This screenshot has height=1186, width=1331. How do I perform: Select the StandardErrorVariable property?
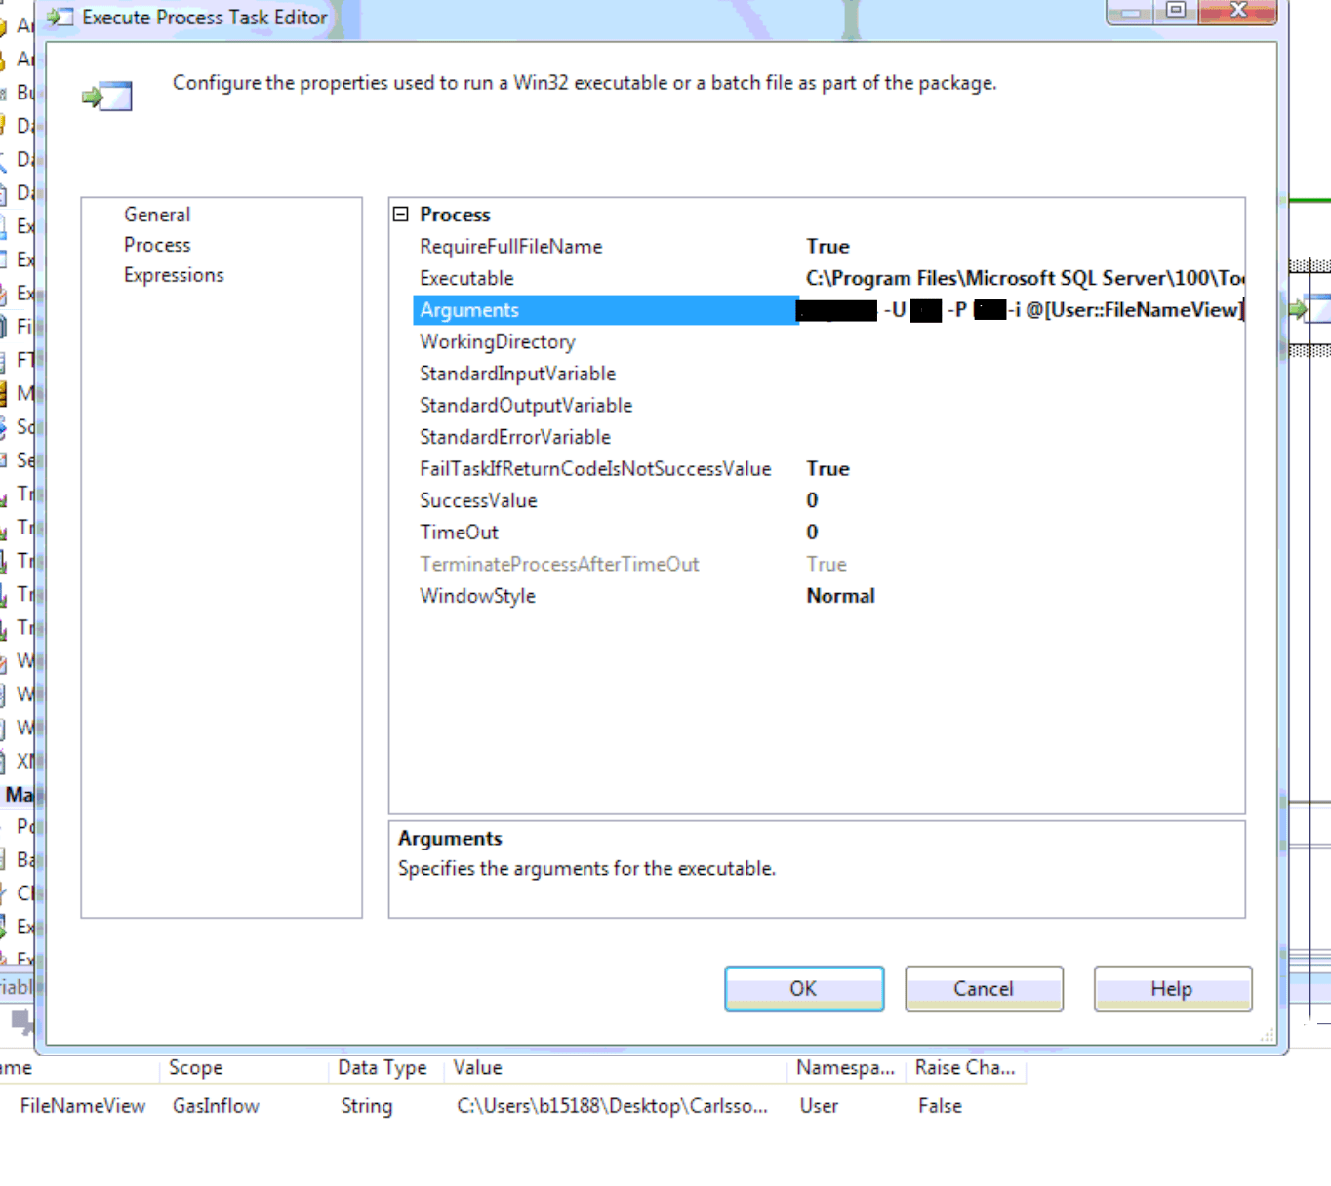[515, 437]
